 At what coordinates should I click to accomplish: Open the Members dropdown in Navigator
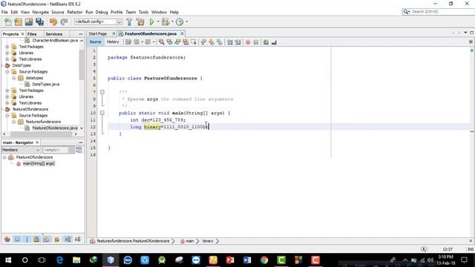coord(21,150)
